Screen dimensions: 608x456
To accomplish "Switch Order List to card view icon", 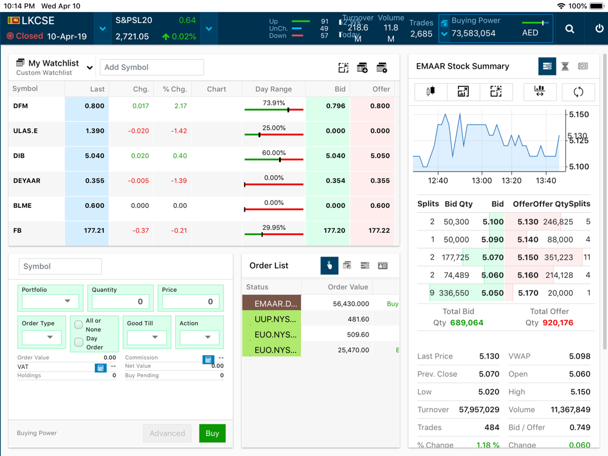I will tap(382, 266).
